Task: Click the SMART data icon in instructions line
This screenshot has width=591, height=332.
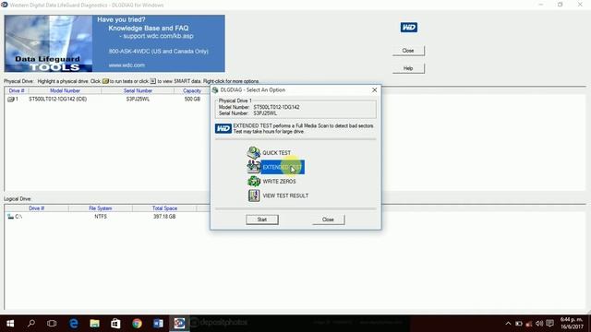Action: point(152,81)
